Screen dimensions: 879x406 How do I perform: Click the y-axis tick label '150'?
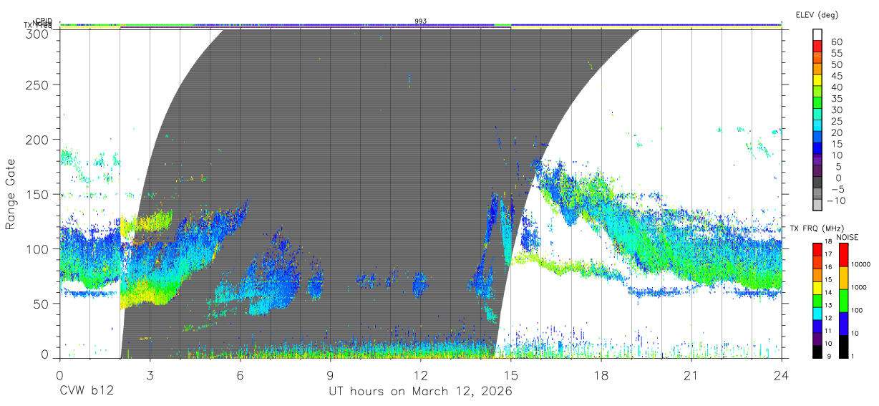(x=38, y=194)
